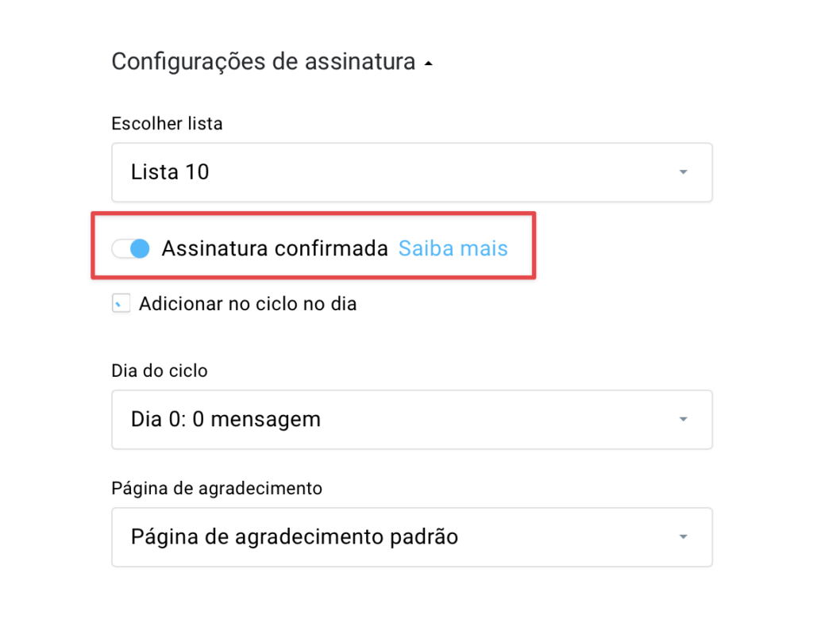Click the triangle beside Configurações de assinatura
This screenshot has width=813, height=619.
(x=428, y=63)
